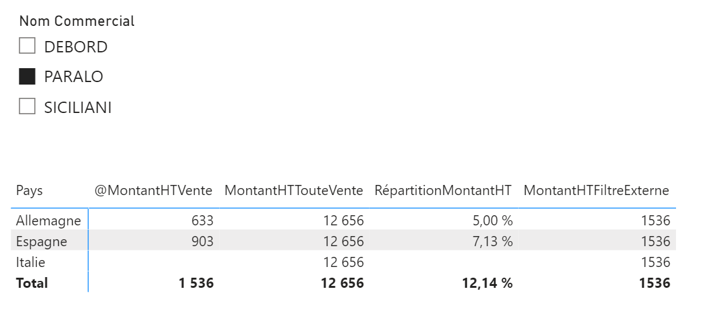Check the SICILIANI checkbox
This screenshot has height=332, width=719.
27,107
